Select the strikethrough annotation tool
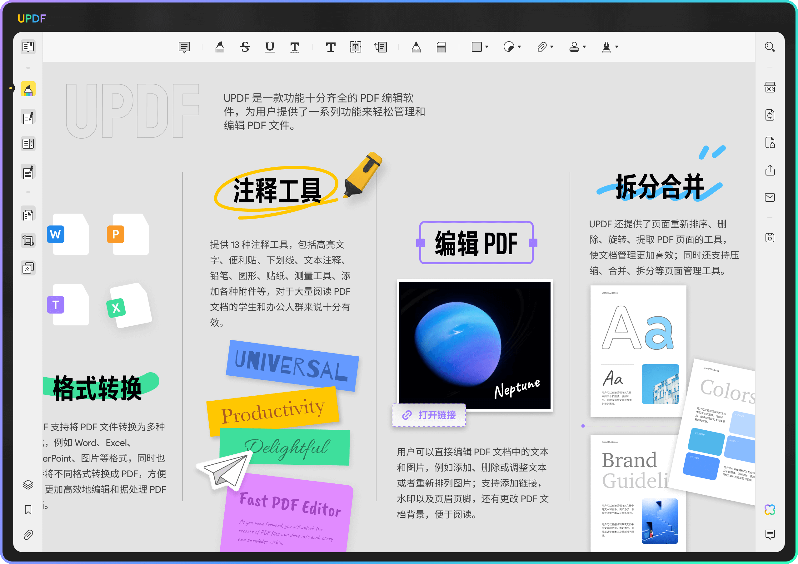Image resolution: width=798 pixels, height=564 pixels. coord(245,47)
